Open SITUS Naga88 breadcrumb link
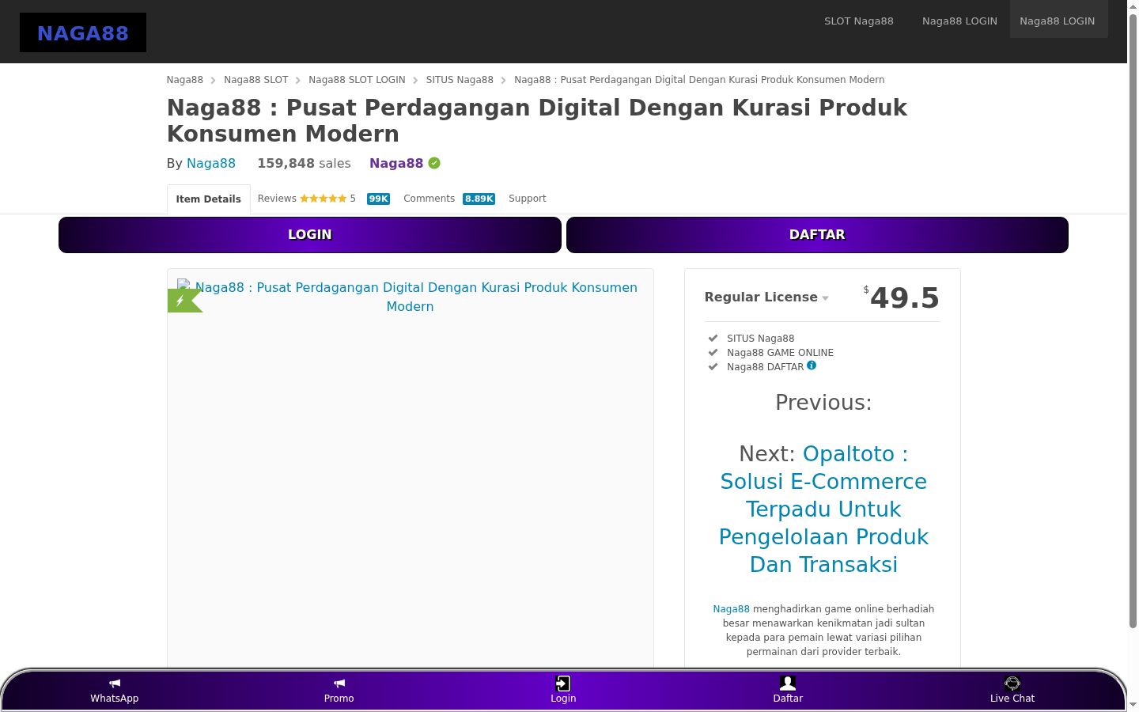 point(460,80)
